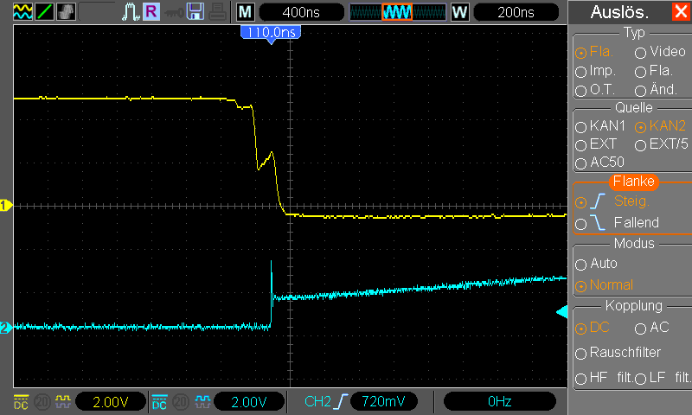Viewport: 692px width, 415px height.
Task: Click the cyan channel 2 DC coupling icon
Action: click(x=159, y=402)
